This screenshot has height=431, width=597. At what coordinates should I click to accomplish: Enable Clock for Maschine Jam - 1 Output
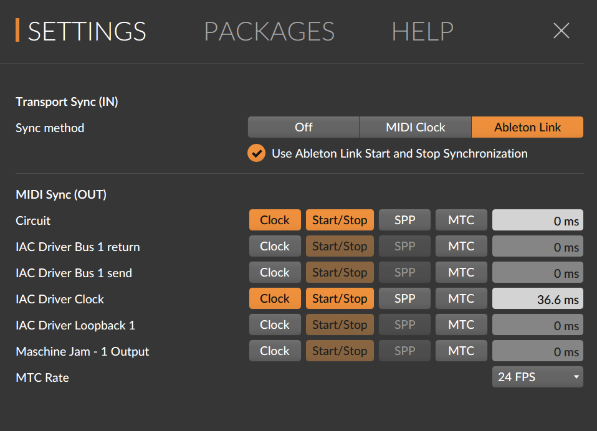coord(275,351)
